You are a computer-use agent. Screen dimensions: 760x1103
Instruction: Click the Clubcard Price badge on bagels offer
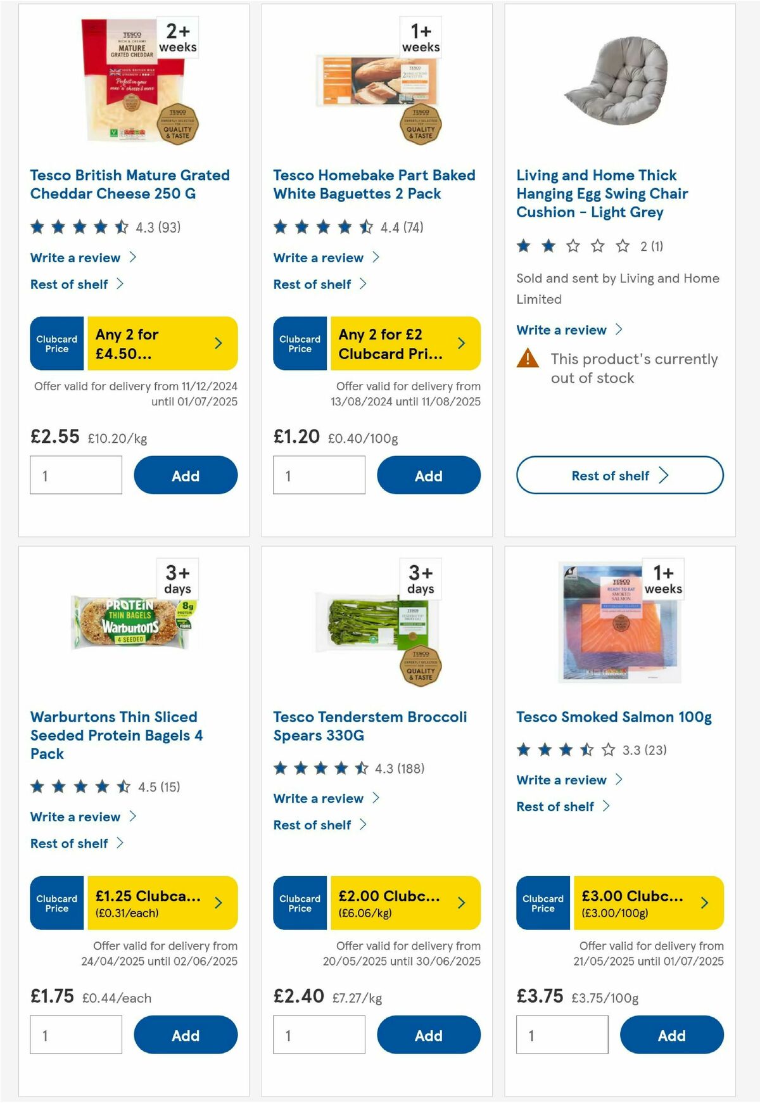click(x=56, y=903)
